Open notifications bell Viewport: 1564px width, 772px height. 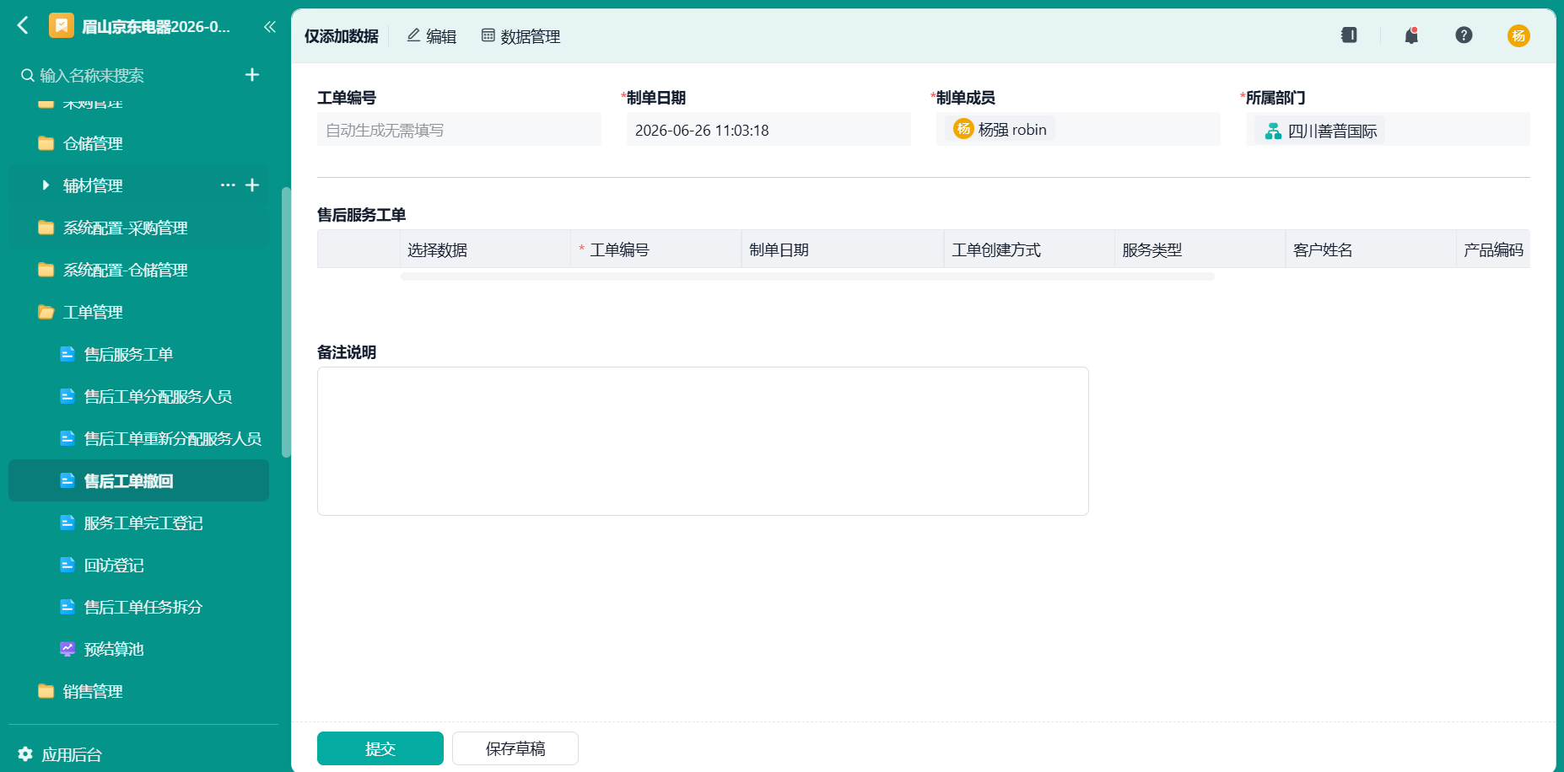pyautogui.click(x=1411, y=35)
